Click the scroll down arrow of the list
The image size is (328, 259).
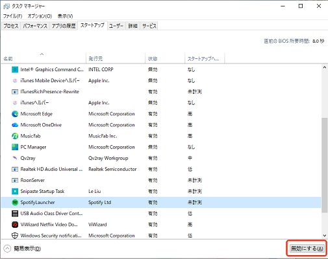[x=324, y=236]
